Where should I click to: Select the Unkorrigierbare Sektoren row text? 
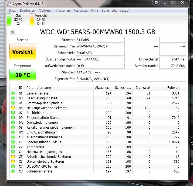[45, 162]
